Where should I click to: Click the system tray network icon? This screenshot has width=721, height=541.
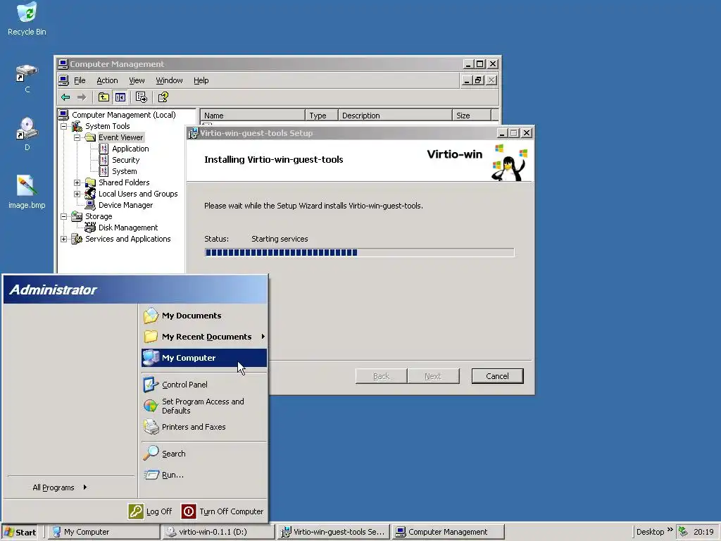[683, 531]
